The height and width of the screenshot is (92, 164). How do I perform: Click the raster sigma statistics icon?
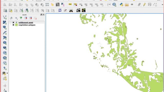63,5
